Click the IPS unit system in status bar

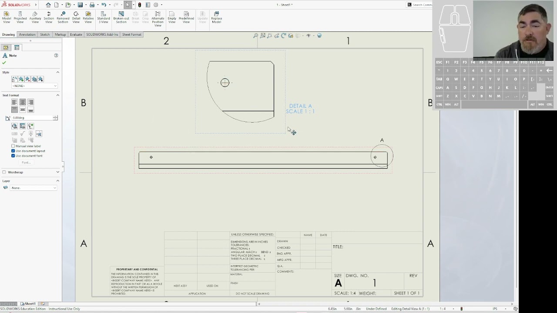[495, 309]
